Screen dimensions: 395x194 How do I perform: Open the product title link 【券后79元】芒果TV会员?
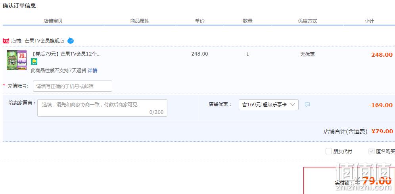65,54
